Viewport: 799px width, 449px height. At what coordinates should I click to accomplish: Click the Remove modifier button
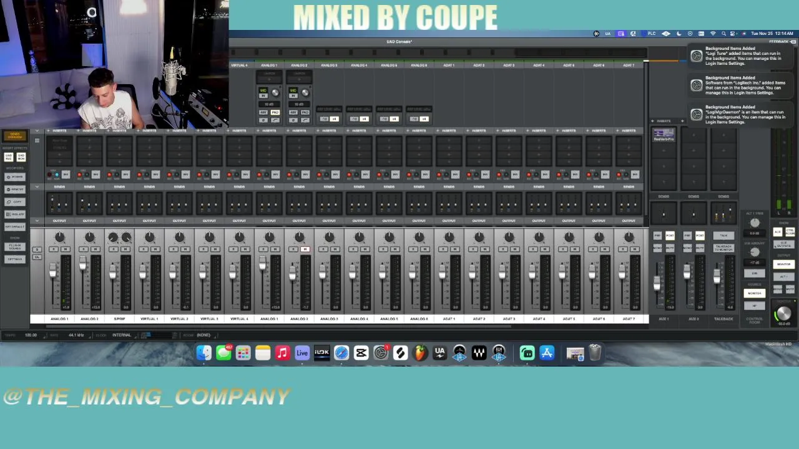tap(16, 189)
